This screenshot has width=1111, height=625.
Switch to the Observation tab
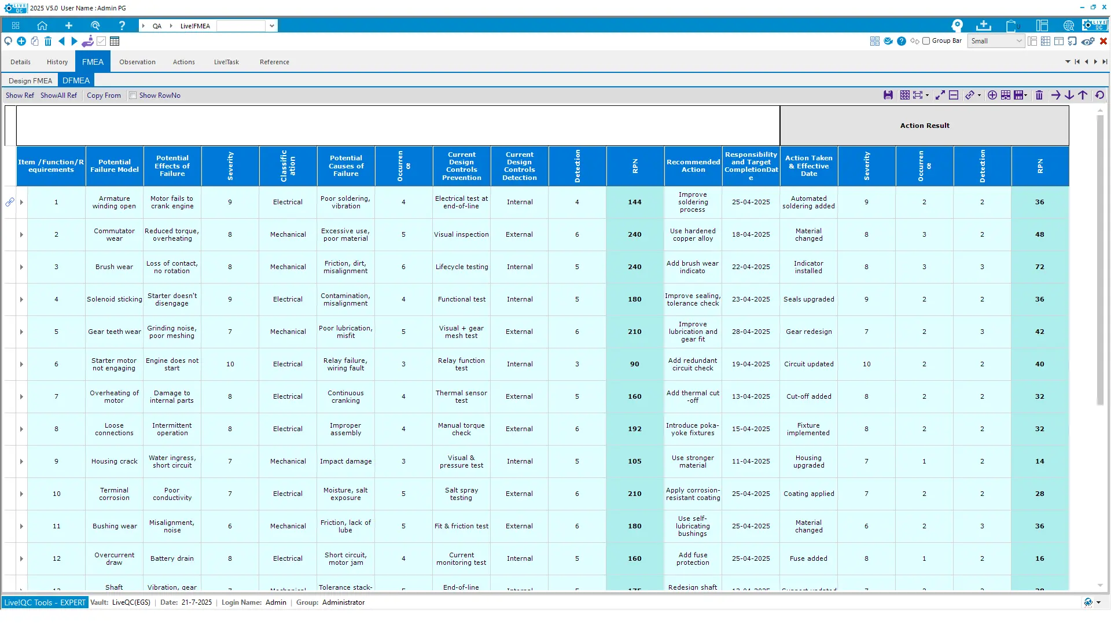[x=137, y=62]
